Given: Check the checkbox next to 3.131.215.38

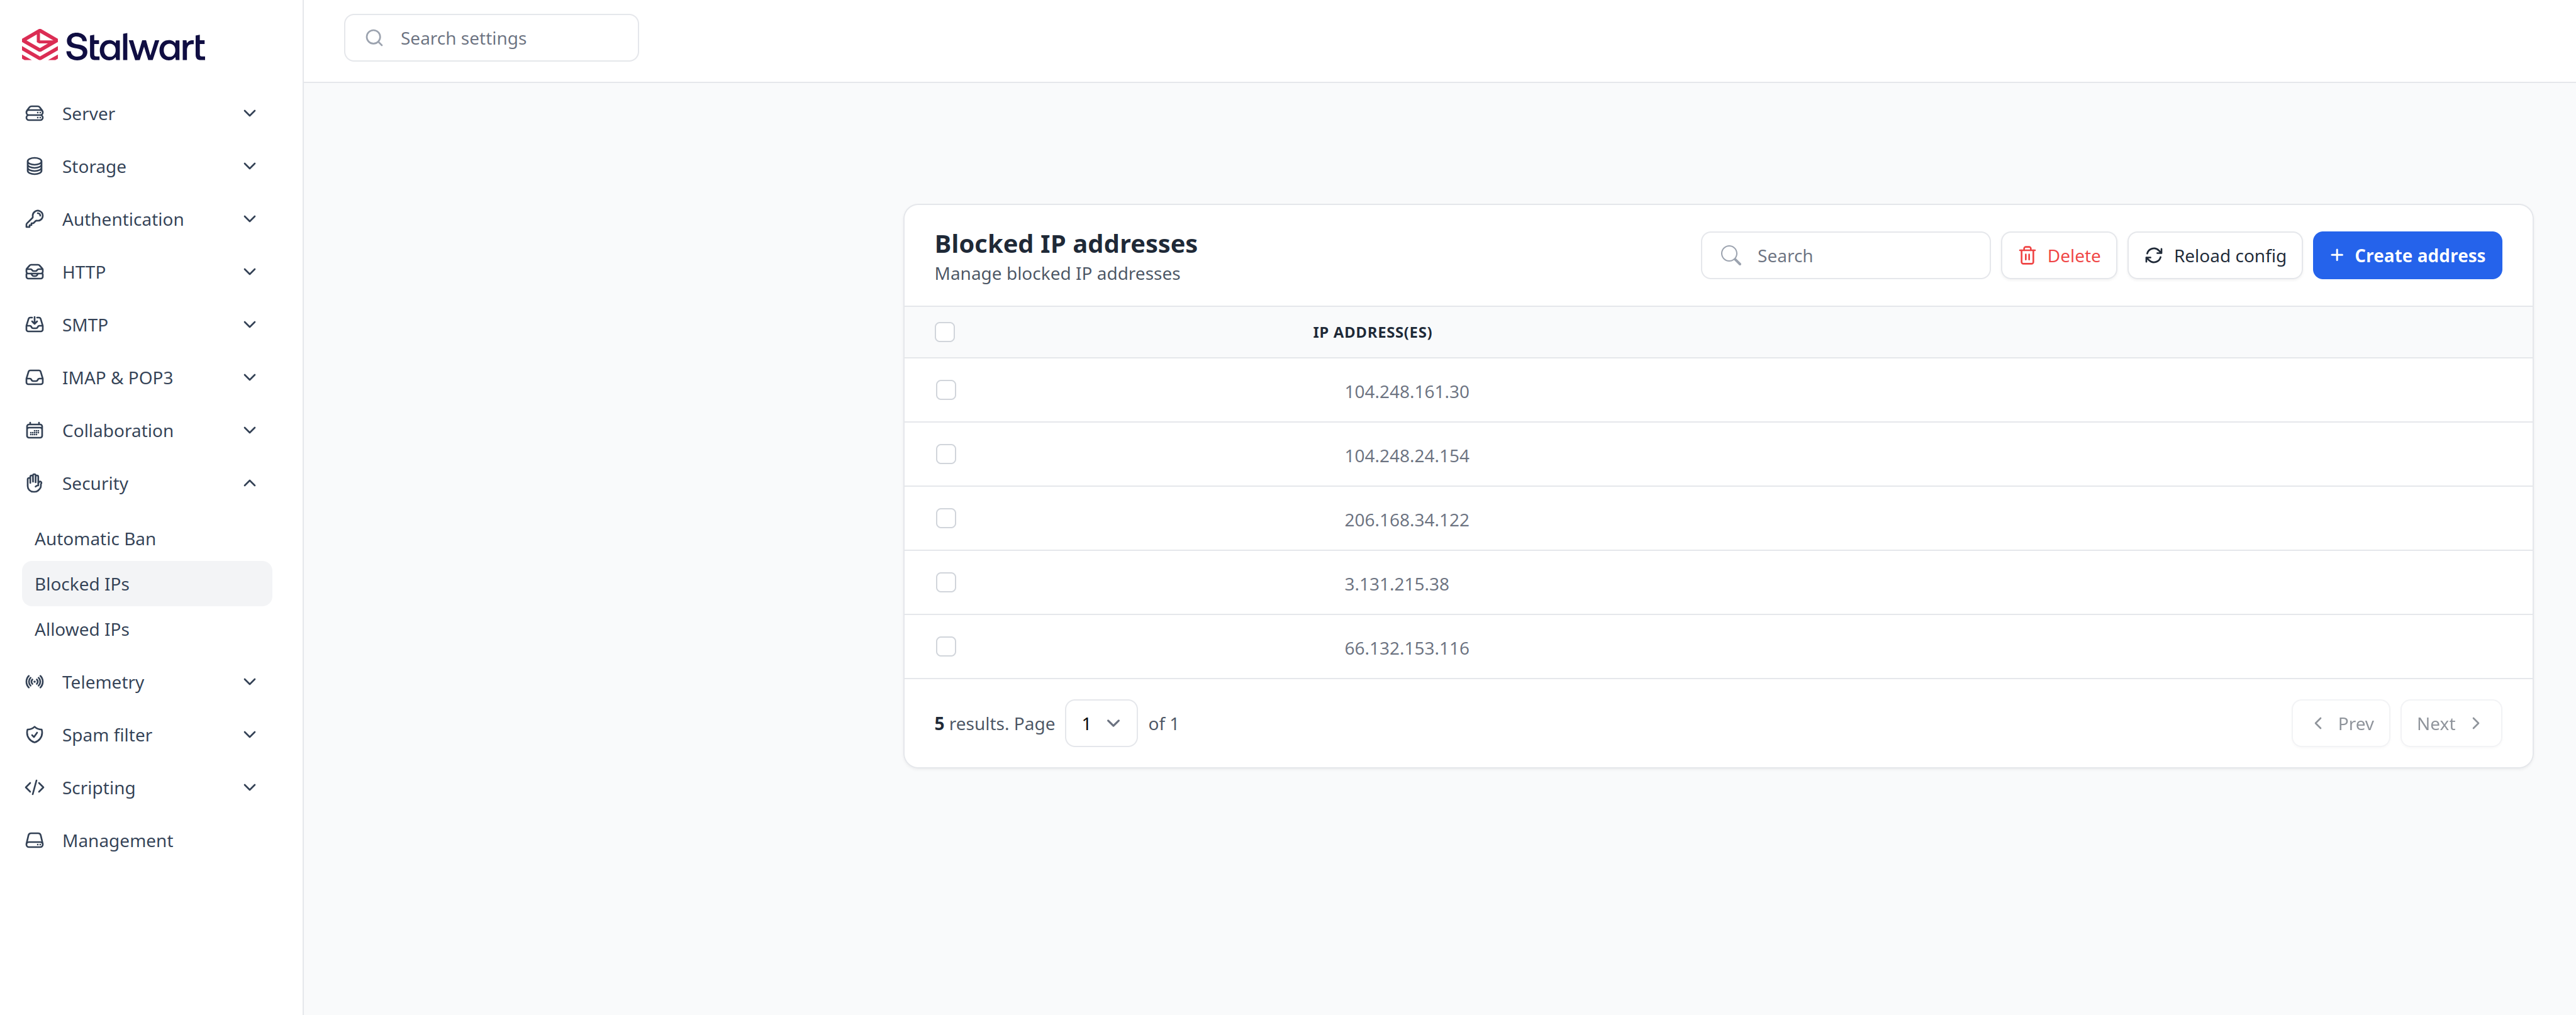Looking at the screenshot, I should pos(945,582).
